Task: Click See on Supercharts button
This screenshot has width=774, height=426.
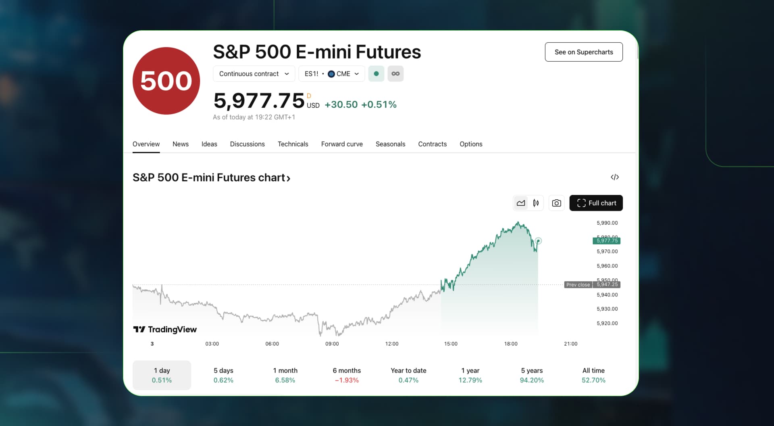Action: pos(584,52)
